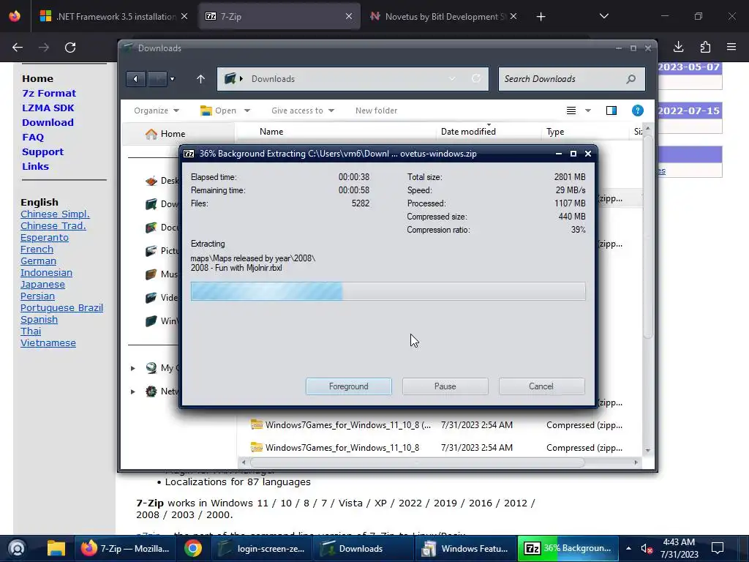Click the Downloads address bar
The image size is (749, 562).
[x=353, y=79]
